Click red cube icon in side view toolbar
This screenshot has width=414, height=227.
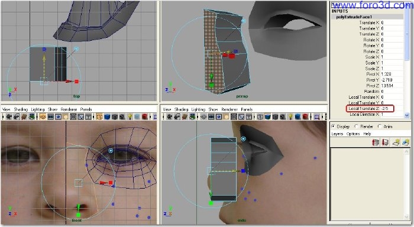click(305, 116)
